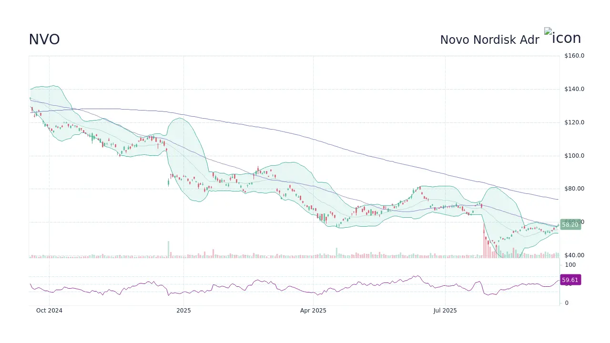Image resolution: width=610 pixels, height=343 pixels.
Task: Click the Novo Nordisk Adr company name
Action: pyautogui.click(x=489, y=40)
